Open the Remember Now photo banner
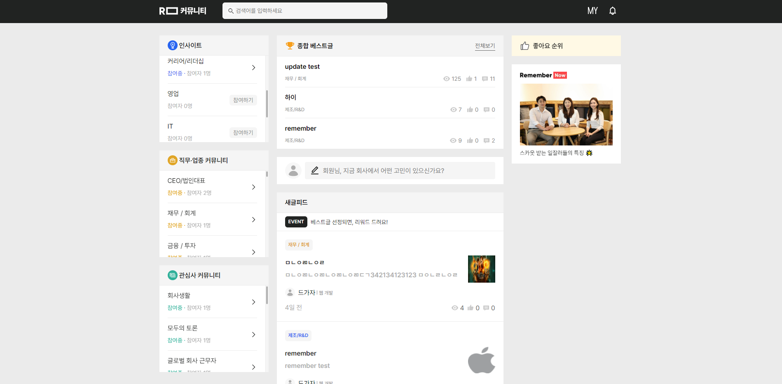Image resolution: width=782 pixels, height=384 pixels. coord(566,115)
